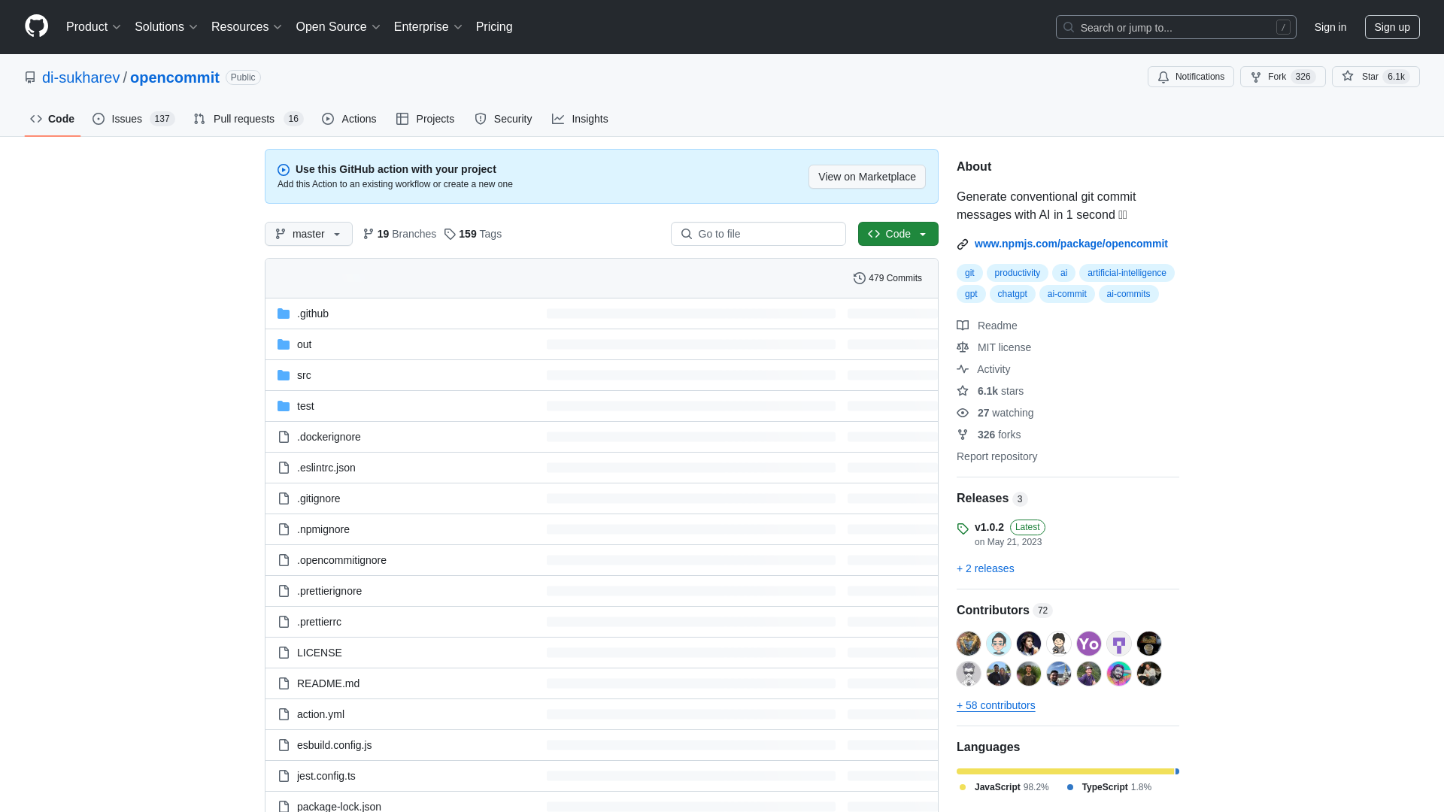
Task: Fork the opencommit repository
Action: coord(1282,77)
